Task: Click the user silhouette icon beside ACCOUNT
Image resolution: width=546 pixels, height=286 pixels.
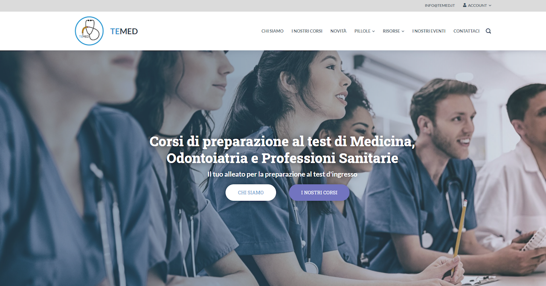Action: pyautogui.click(x=465, y=5)
